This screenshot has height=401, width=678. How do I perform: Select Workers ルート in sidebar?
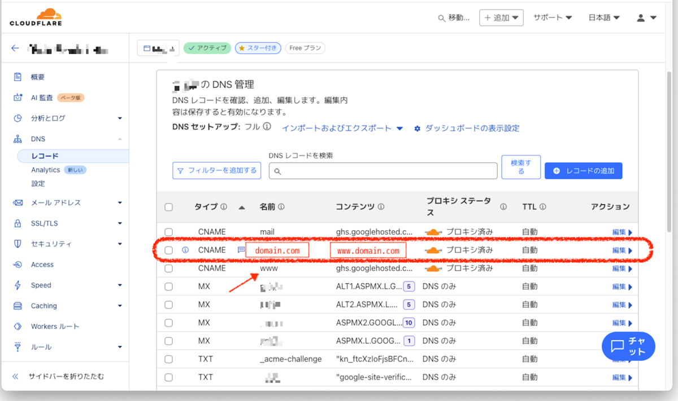[x=55, y=327]
